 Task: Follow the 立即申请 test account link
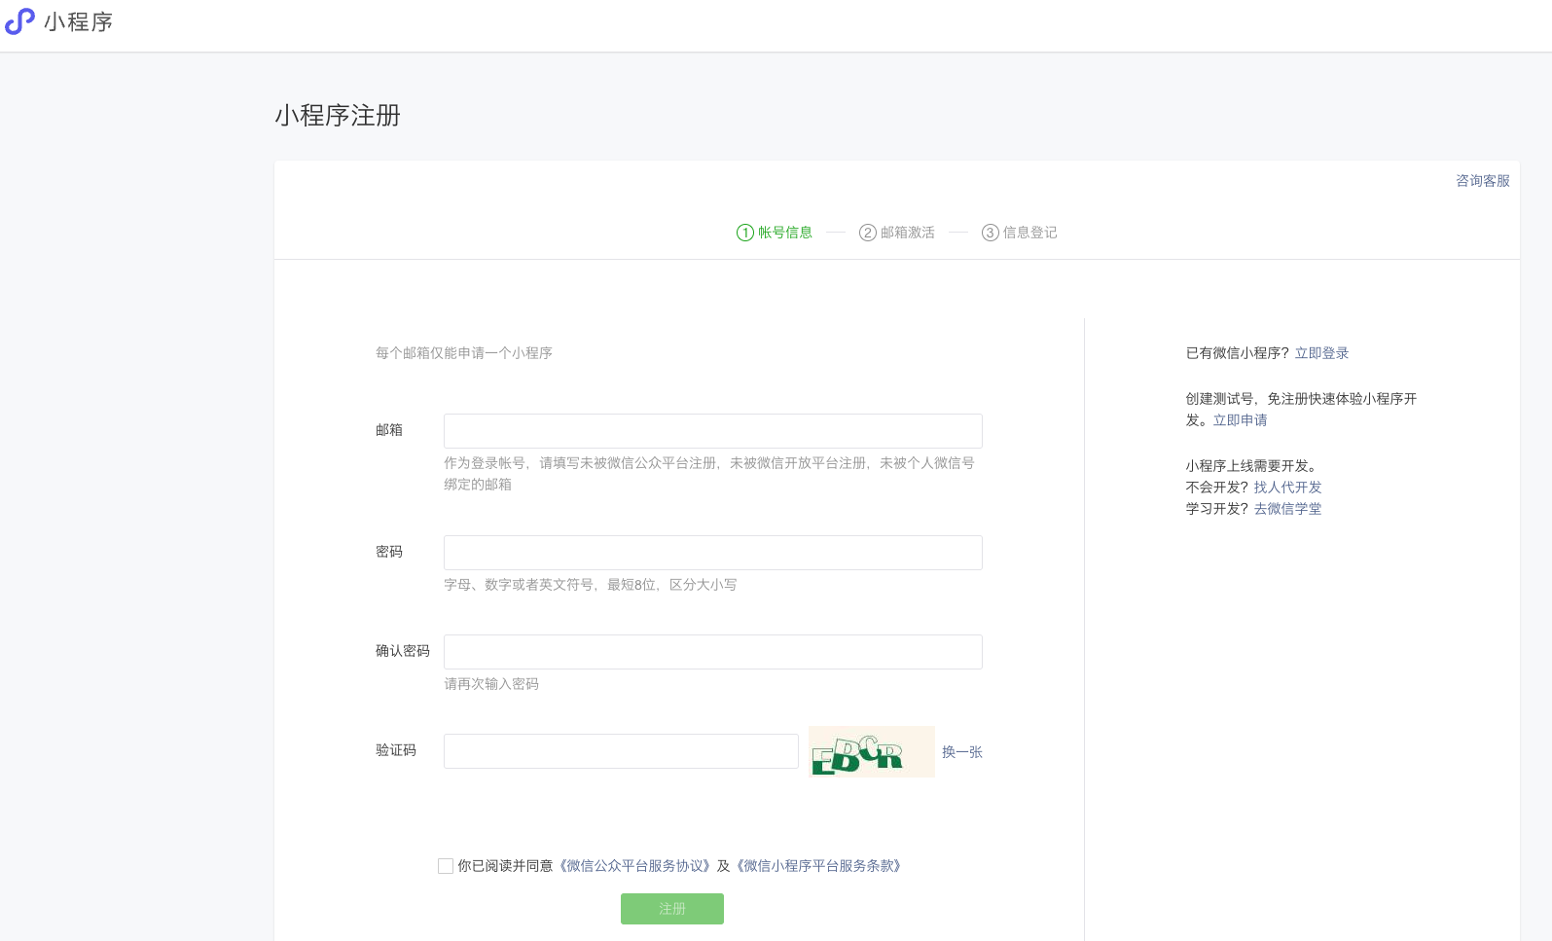[x=1240, y=420]
